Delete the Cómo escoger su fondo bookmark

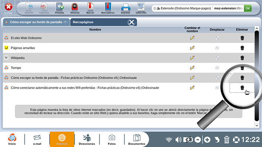click(242, 78)
